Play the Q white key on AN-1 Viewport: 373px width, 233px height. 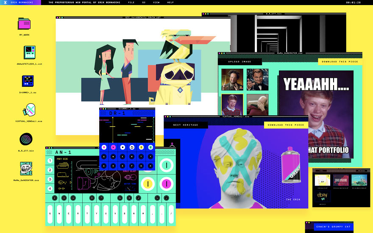(x=50, y=214)
